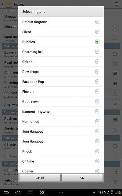Viewport: 122px width, 196px height.
Task: Toggle the Auto-retrieve checkbox
Action: [x=115, y=74]
